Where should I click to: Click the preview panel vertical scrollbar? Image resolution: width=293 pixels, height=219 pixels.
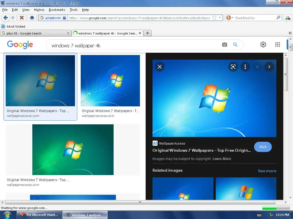coord(286,74)
